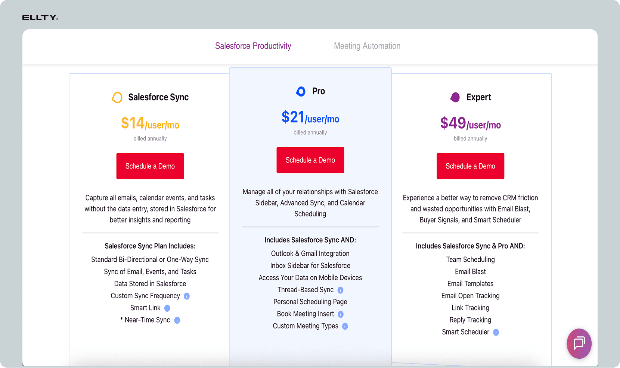Click 'Team Scheduling' feature

pos(471,260)
